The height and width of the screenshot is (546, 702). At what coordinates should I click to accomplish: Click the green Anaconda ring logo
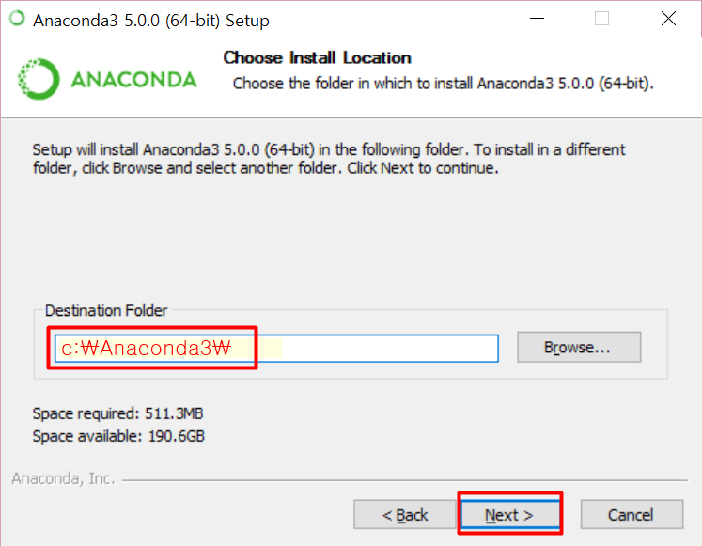39,79
